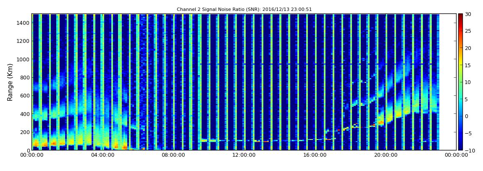Click the 400 range tick label

pyautogui.click(x=25, y=114)
